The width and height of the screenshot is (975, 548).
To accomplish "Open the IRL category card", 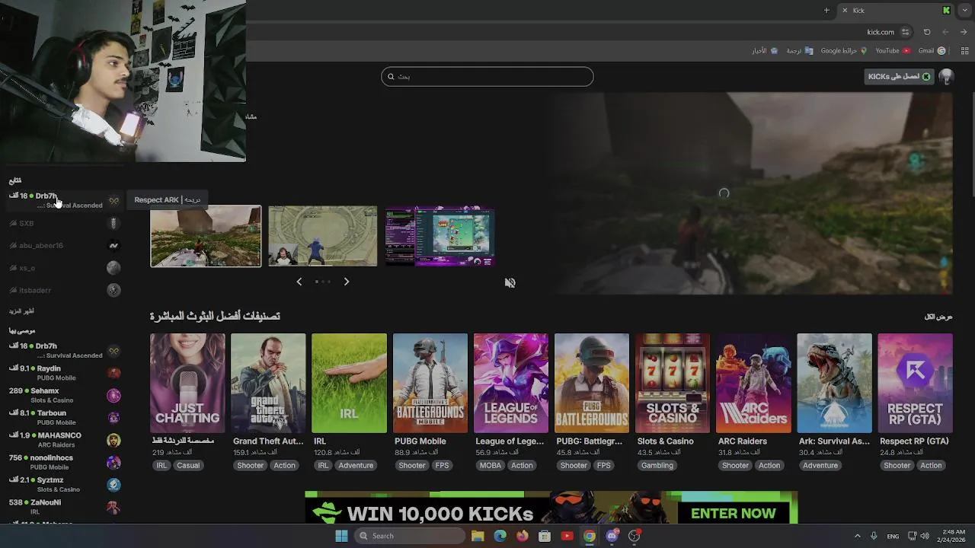I will pyautogui.click(x=349, y=383).
